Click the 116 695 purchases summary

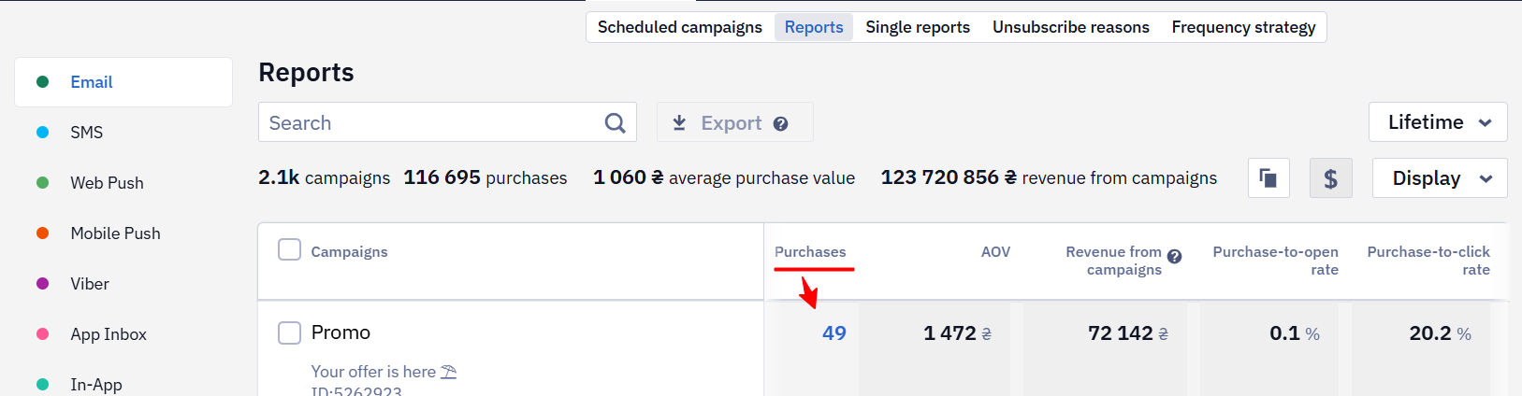(x=486, y=177)
